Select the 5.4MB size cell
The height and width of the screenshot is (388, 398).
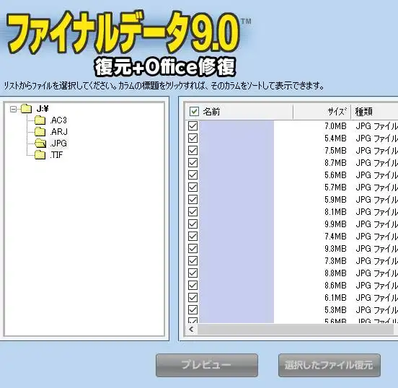coord(335,138)
